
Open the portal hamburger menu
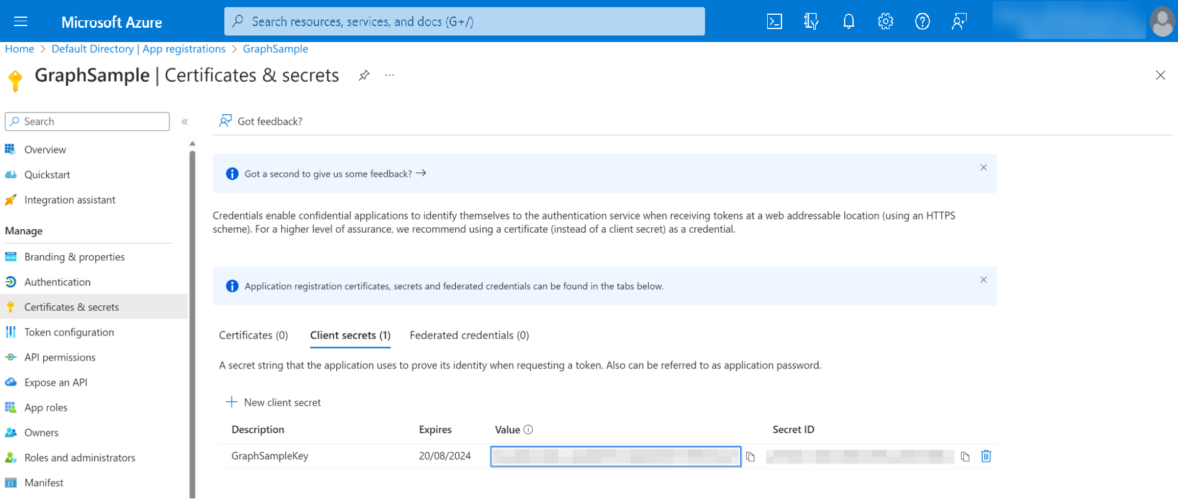pyautogui.click(x=21, y=22)
